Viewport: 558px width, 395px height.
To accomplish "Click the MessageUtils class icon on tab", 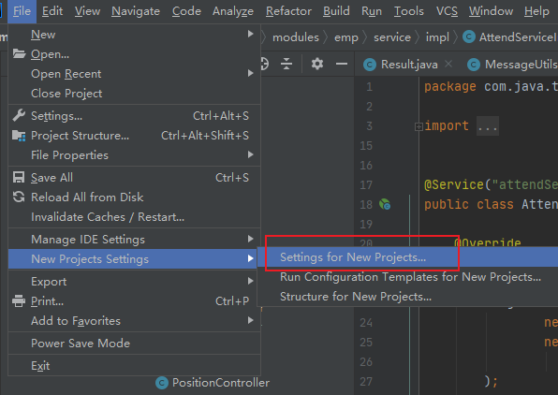I will pos(474,65).
